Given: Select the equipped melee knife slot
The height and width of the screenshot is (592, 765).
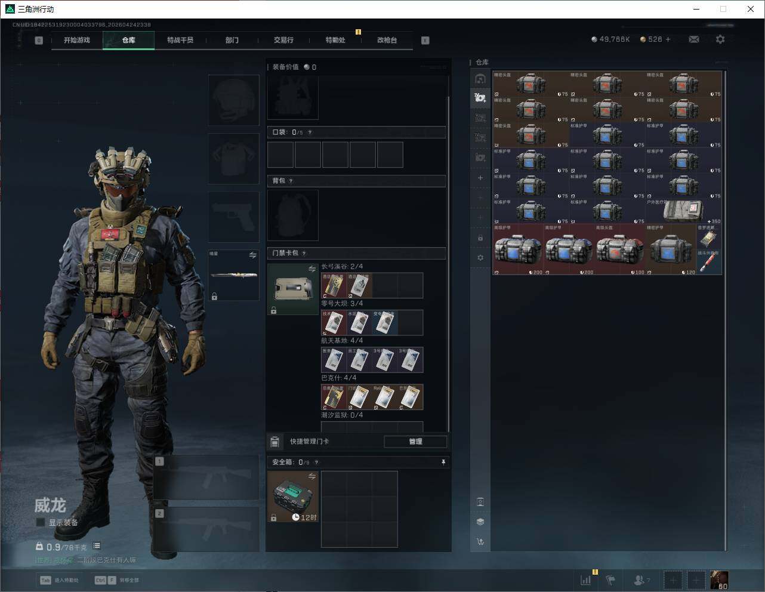Looking at the screenshot, I should 233,275.
